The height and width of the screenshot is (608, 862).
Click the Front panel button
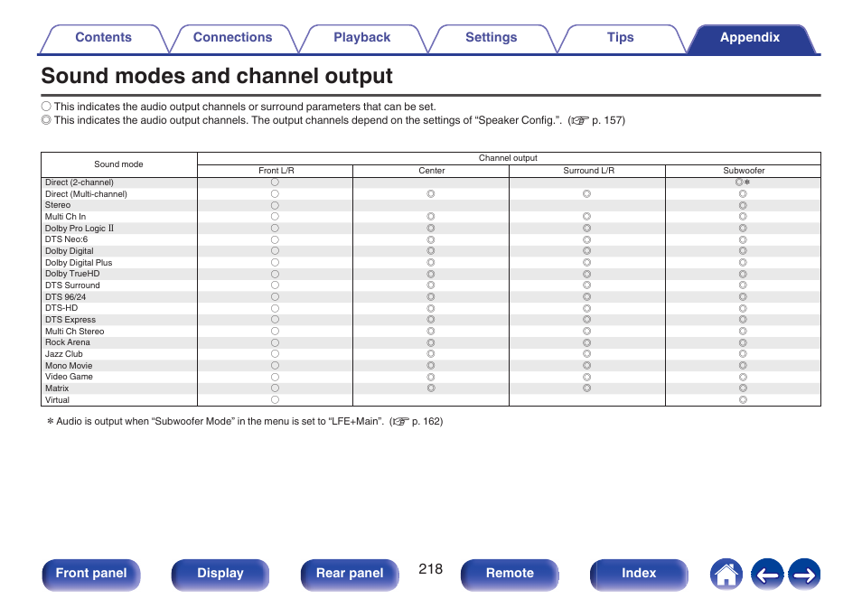[91, 575]
